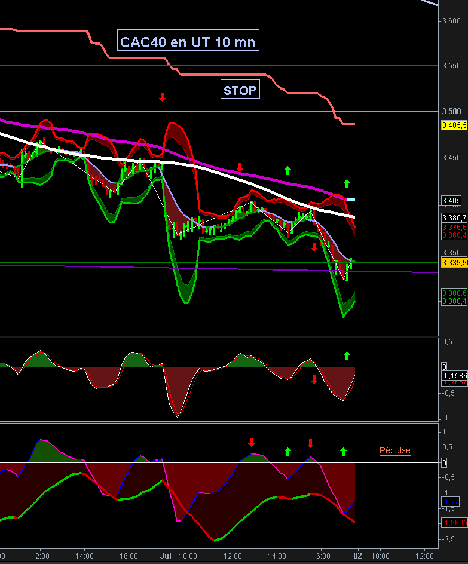Click the zero-level box in Répulse panel
The width and height of the screenshot is (468, 564).
(444, 463)
